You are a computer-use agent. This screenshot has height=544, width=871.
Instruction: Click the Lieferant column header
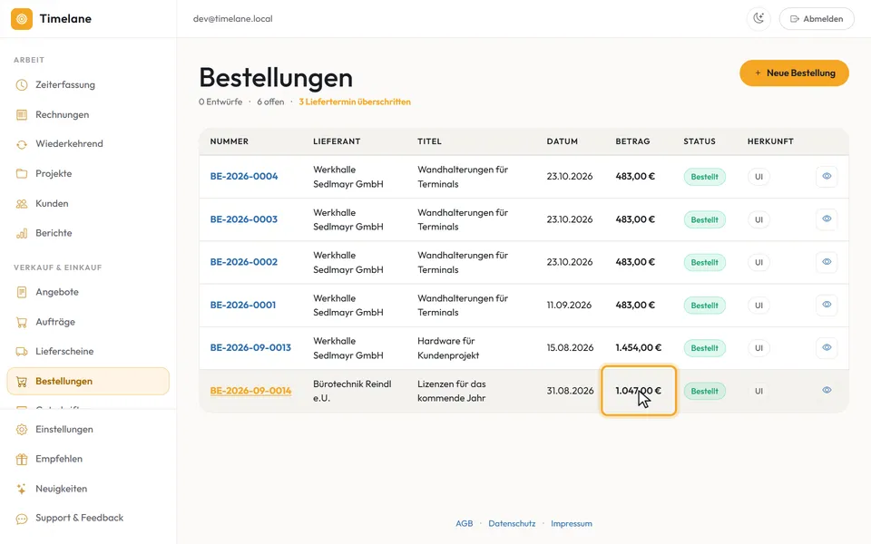(337, 141)
